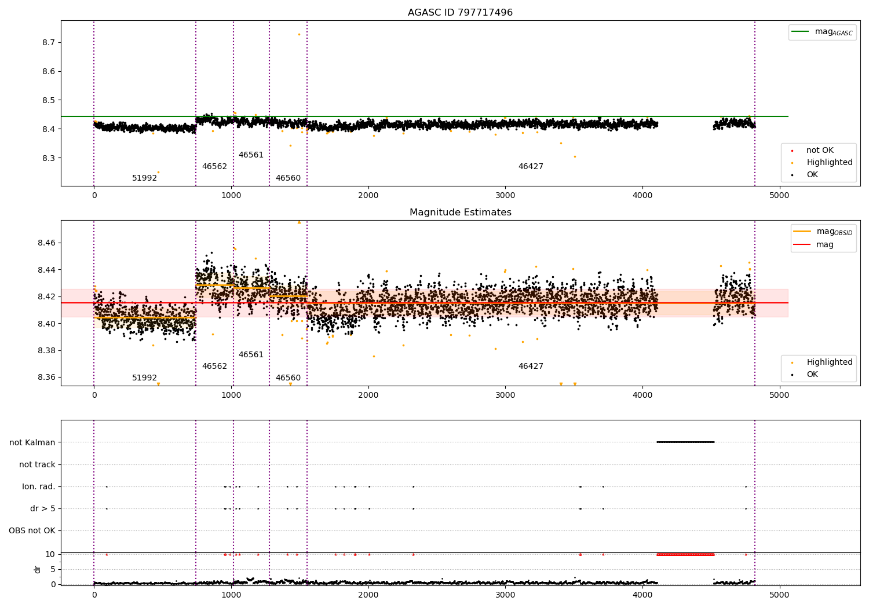Select the 8.6 y-axis tick label

click(x=49, y=72)
